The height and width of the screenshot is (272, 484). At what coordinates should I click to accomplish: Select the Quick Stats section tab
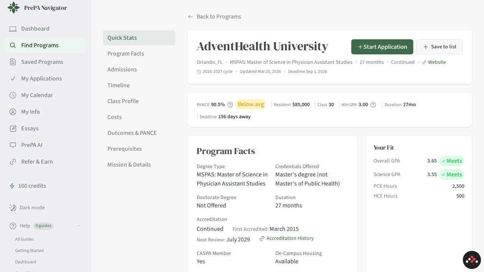coord(139,38)
